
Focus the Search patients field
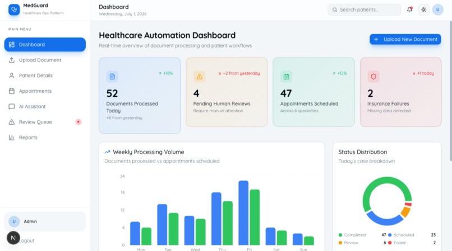364,10
